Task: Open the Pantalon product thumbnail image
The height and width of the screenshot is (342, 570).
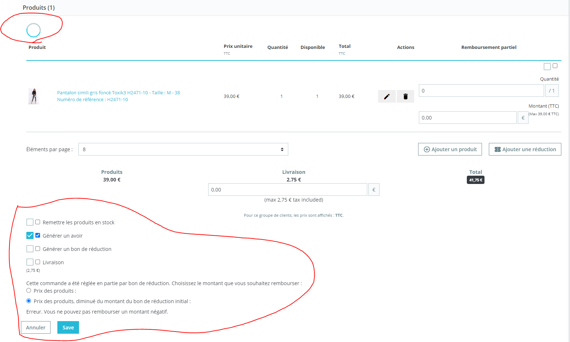Action: pos(34,96)
